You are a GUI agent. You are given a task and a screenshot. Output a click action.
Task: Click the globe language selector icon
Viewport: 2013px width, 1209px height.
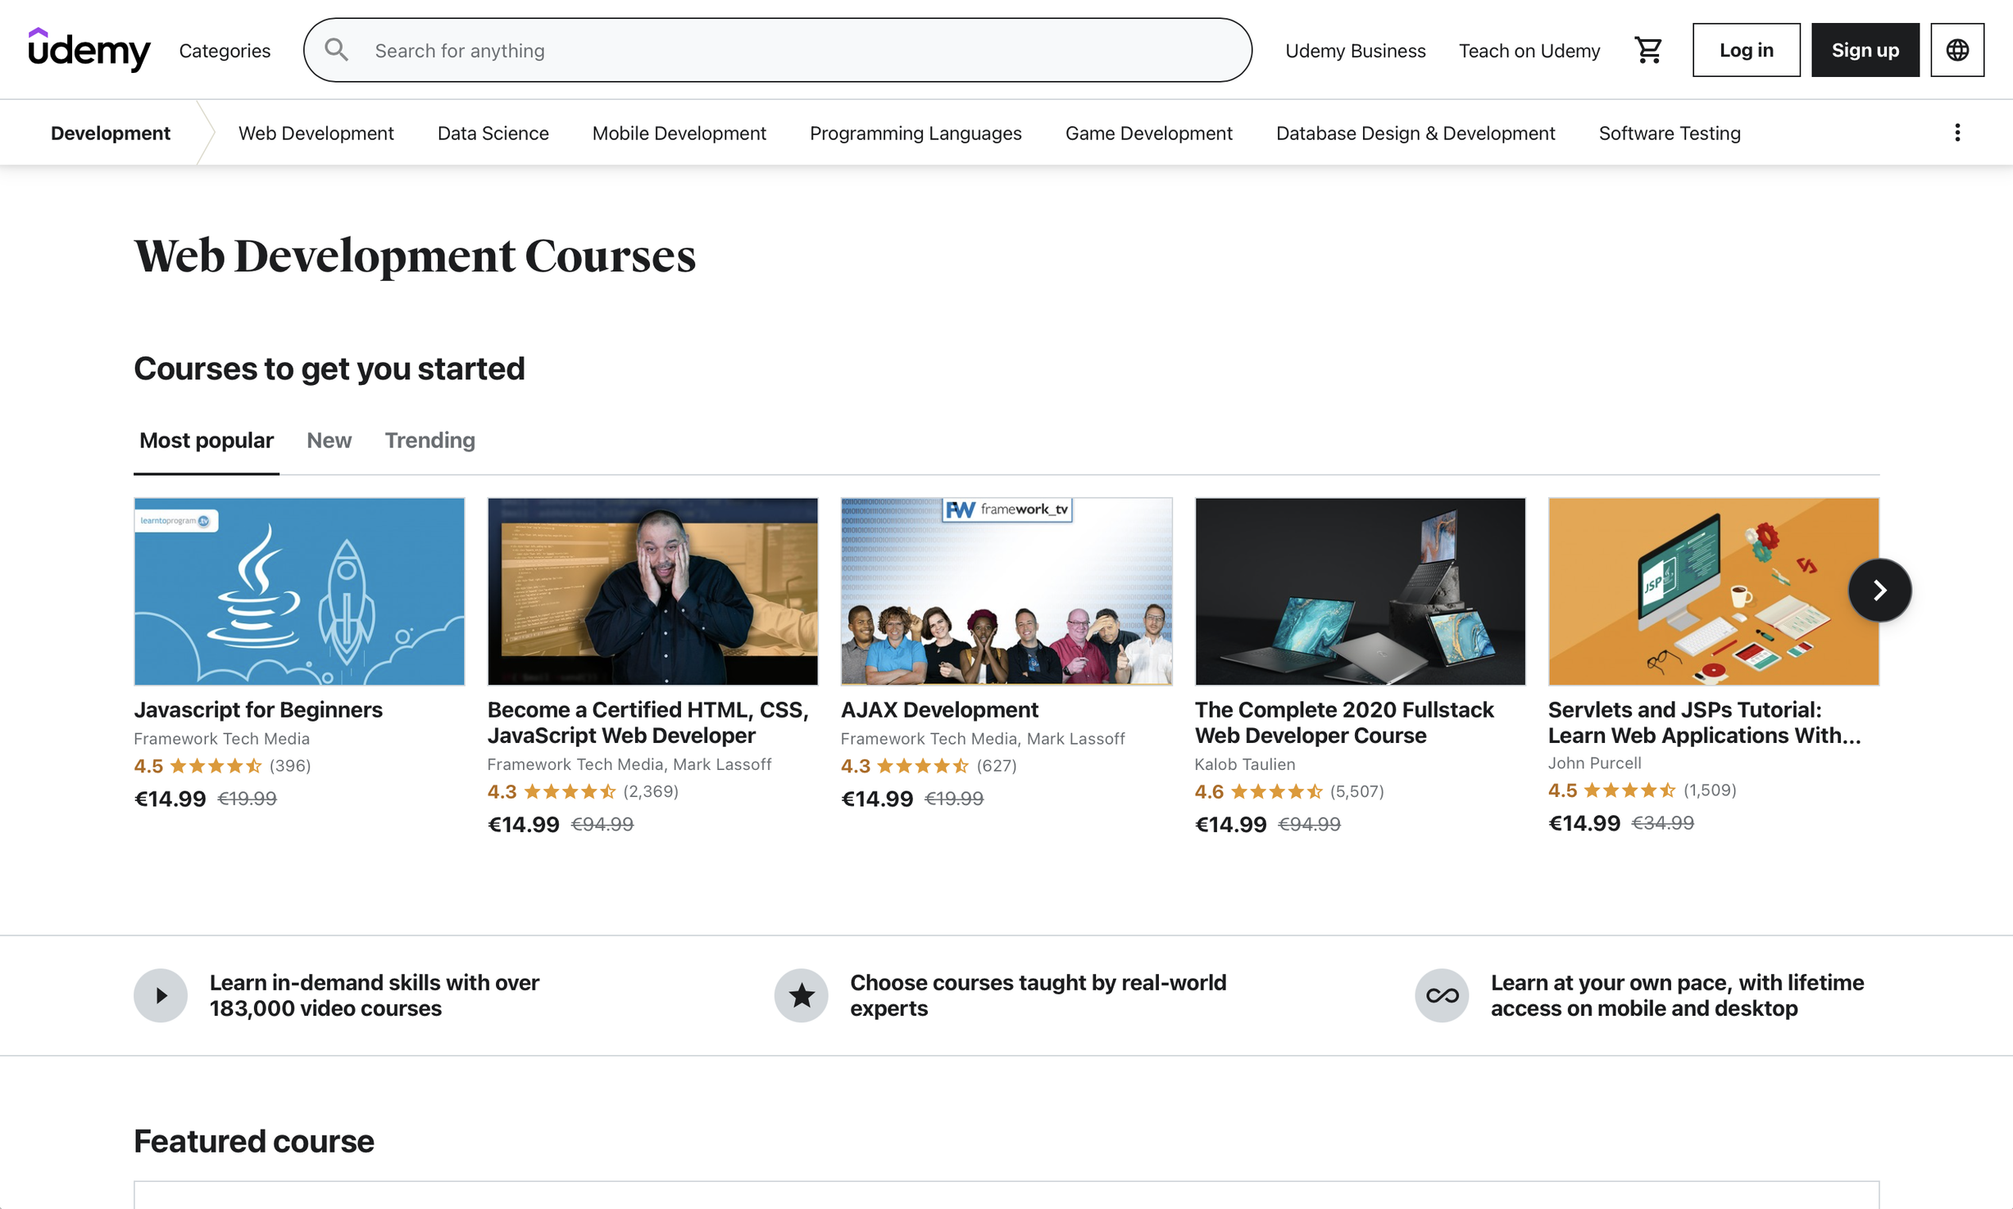[x=1956, y=50]
